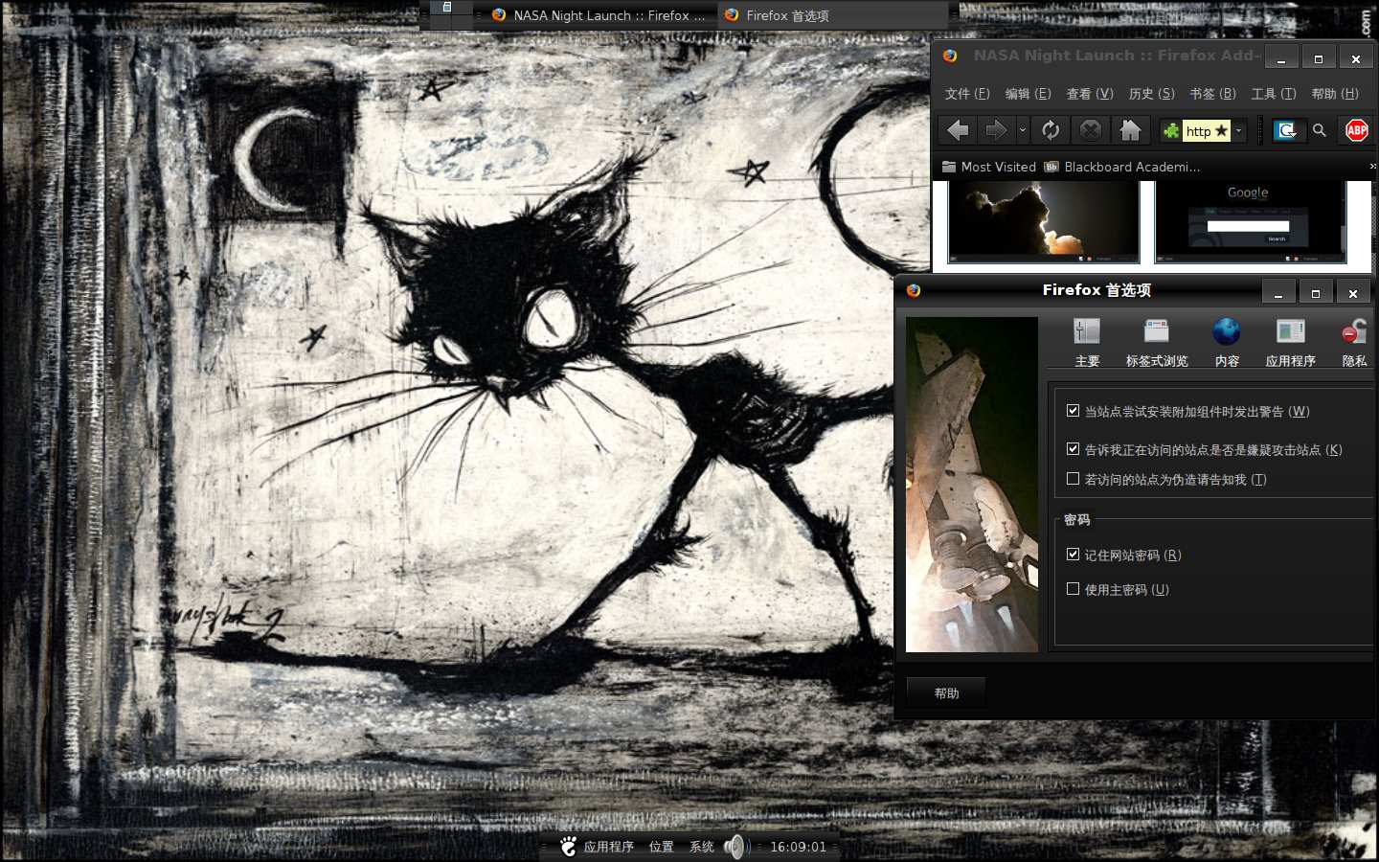
Task: Click the green puzzle-piece site icon
Action: pyautogui.click(x=1171, y=131)
